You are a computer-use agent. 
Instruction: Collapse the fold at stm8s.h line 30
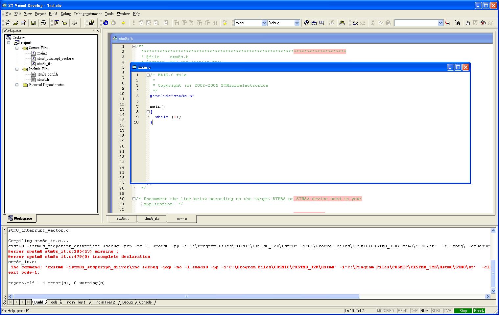click(x=134, y=199)
